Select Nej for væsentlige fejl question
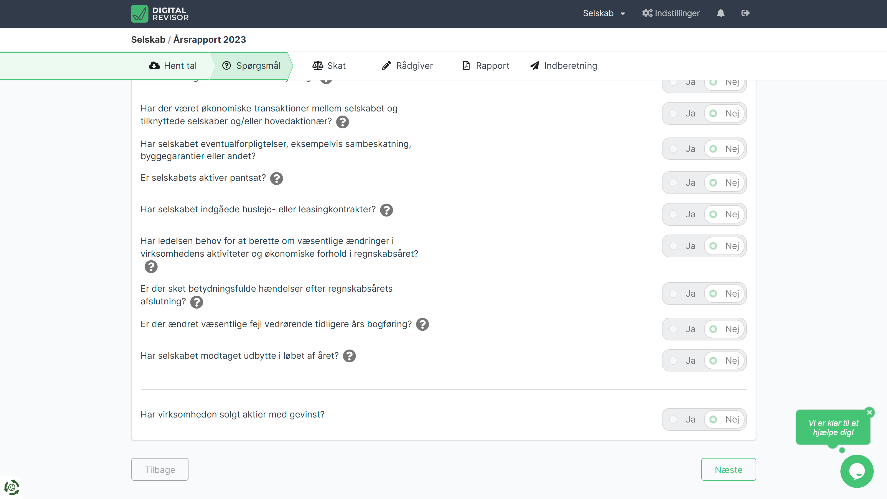The width and height of the screenshot is (887, 499). coord(725,329)
